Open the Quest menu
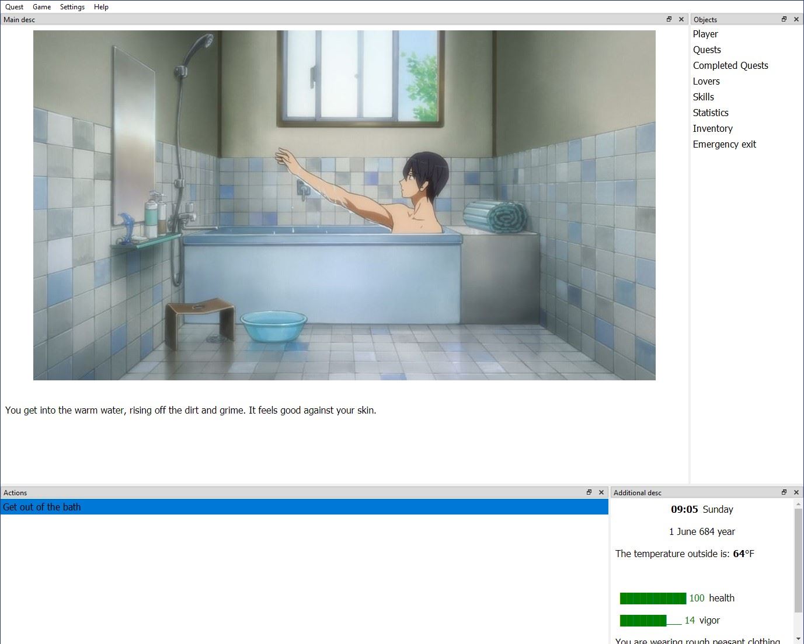This screenshot has width=804, height=644. click(14, 7)
